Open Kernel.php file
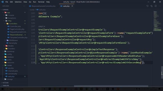 point(13,43)
